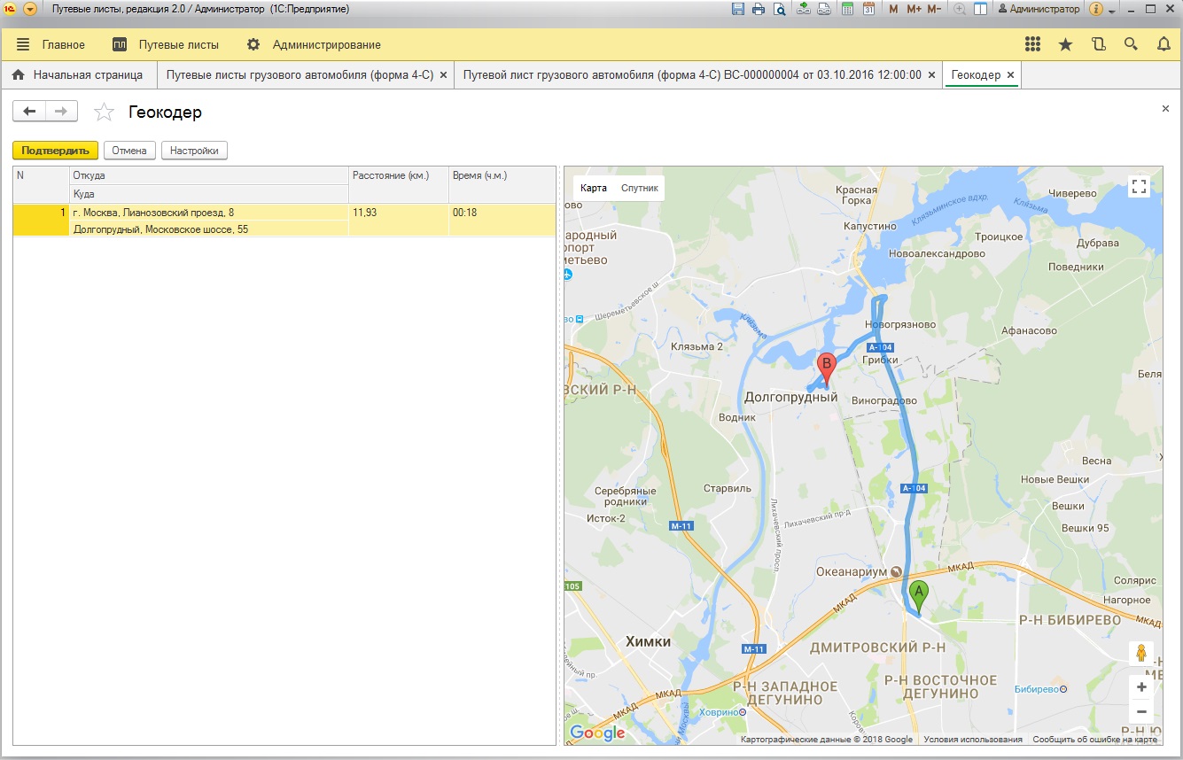
Task: Switch map to Спутник view
Action: coord(640,188)
